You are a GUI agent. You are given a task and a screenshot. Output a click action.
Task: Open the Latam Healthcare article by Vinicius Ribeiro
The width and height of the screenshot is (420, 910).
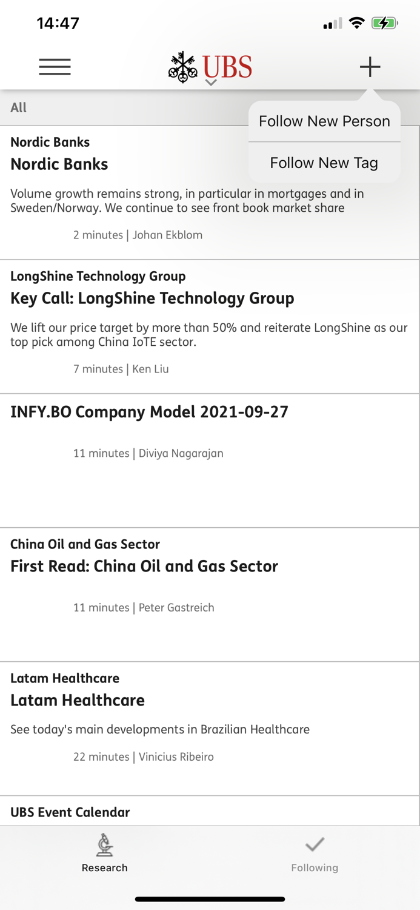coord(121,716)
